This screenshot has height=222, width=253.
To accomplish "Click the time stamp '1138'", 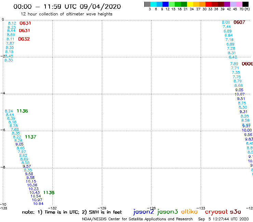I will tap(49, 193).
